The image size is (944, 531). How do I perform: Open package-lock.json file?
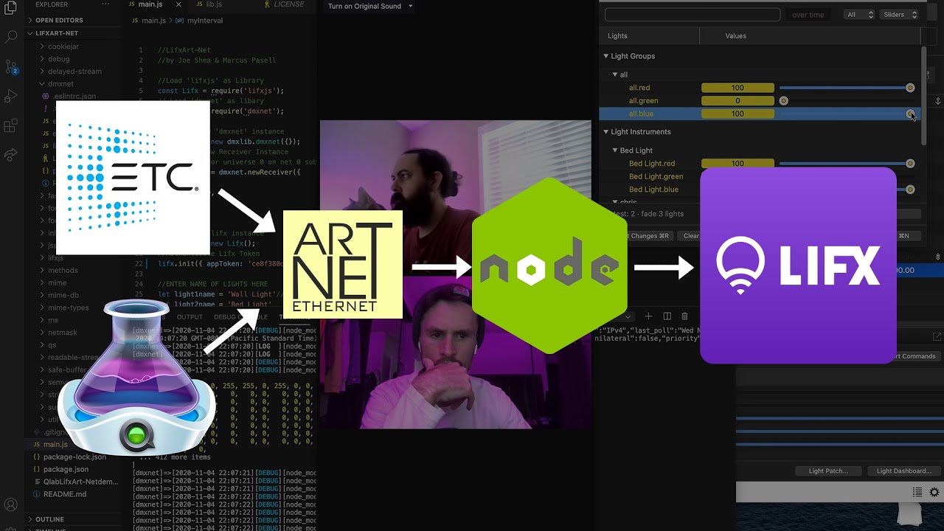(74, 457)
